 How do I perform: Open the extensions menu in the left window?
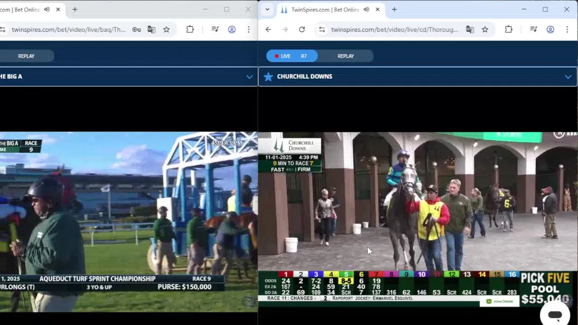(190, 29)
